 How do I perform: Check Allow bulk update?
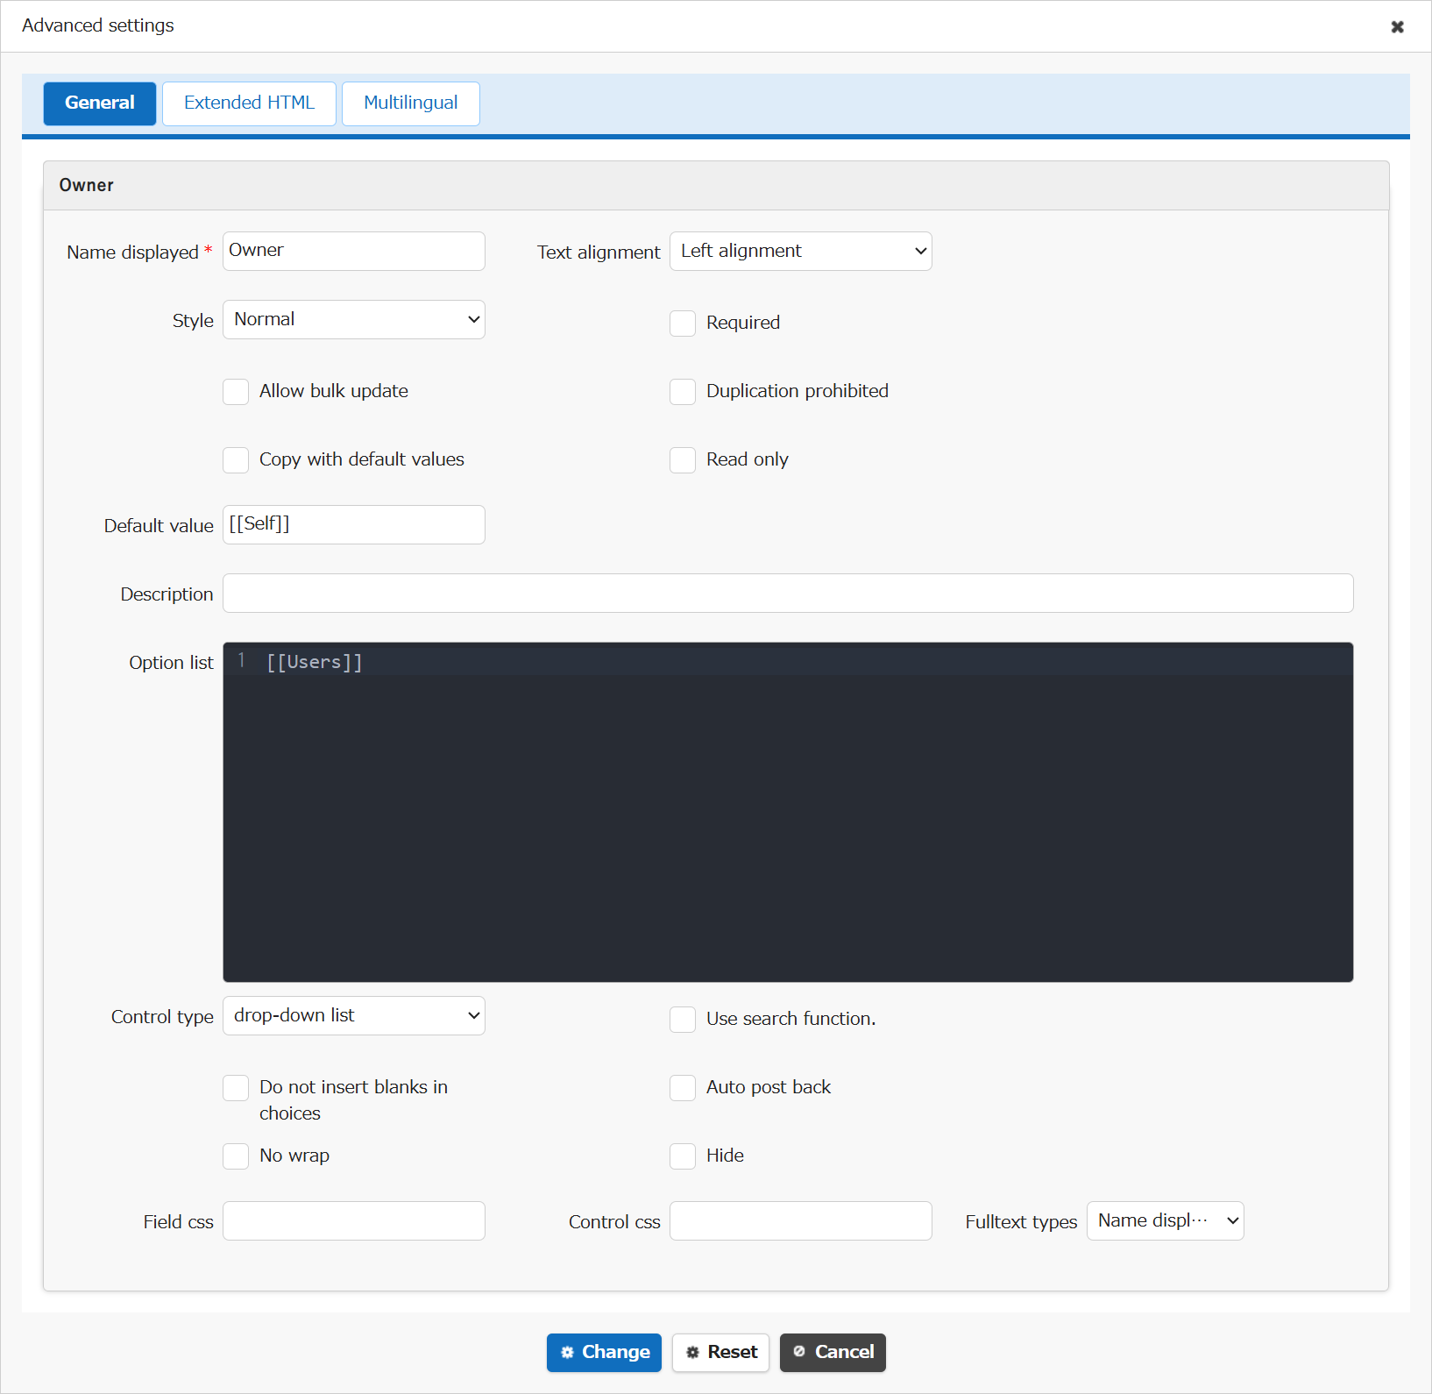236,391
